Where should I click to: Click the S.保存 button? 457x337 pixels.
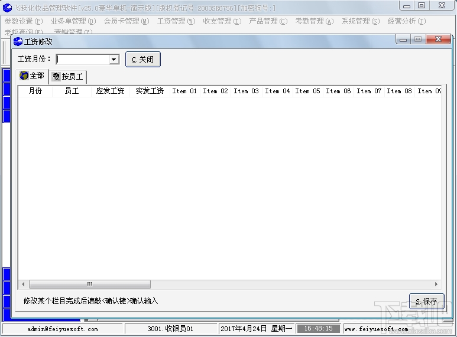click(427, 301)
